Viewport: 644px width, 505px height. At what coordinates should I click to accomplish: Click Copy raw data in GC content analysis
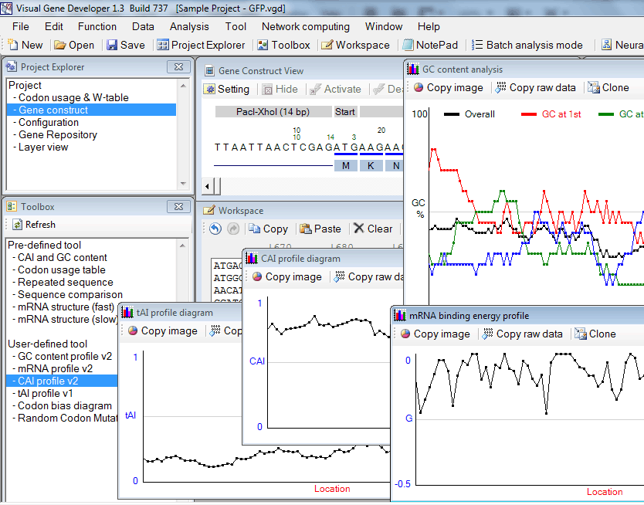tap(537, 88)
